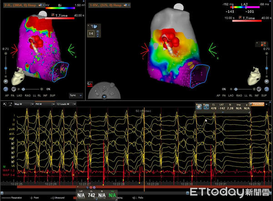Click the red catheter warning icon above the radial menu
This screenshot has height=201, width=273.
[90, 84]
